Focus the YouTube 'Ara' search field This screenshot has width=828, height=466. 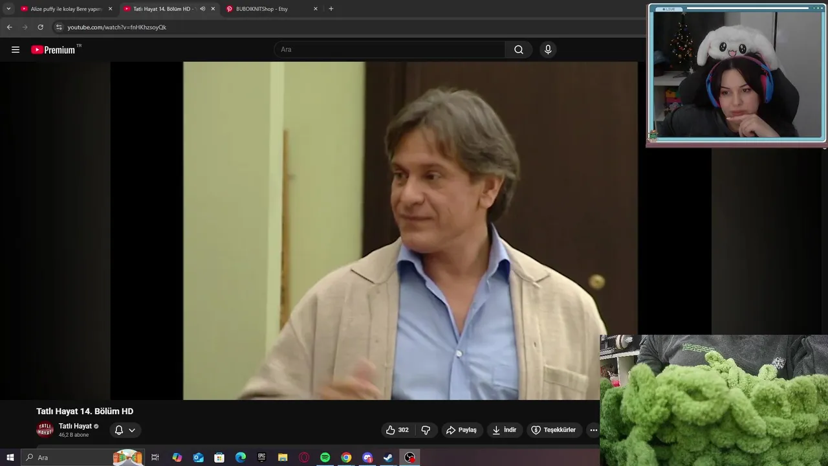[389, 50]
